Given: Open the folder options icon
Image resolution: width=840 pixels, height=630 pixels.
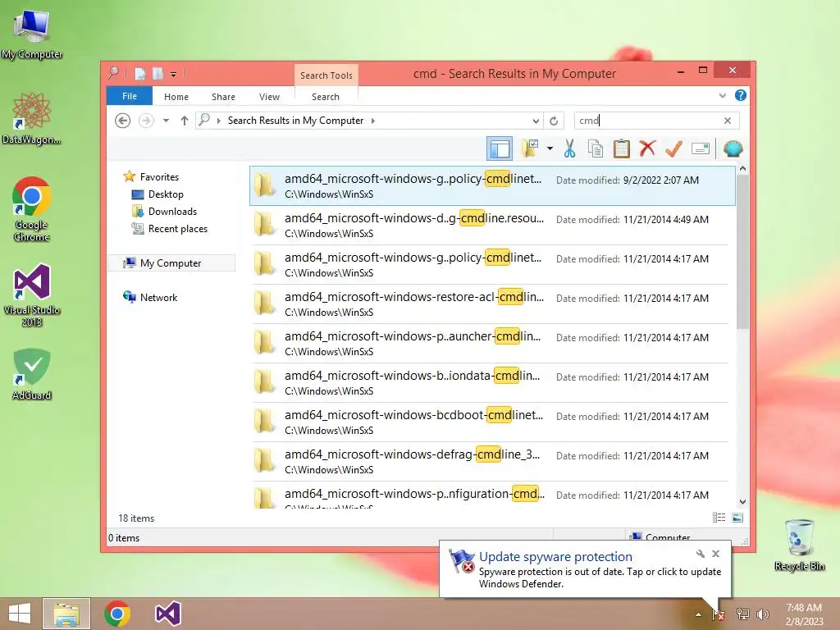Looking at the screenshot, I should 531,148.
